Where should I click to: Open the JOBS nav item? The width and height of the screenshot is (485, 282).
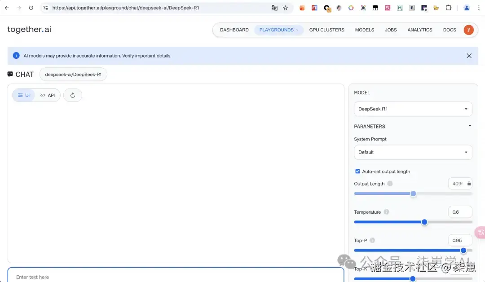click(391, 30)
